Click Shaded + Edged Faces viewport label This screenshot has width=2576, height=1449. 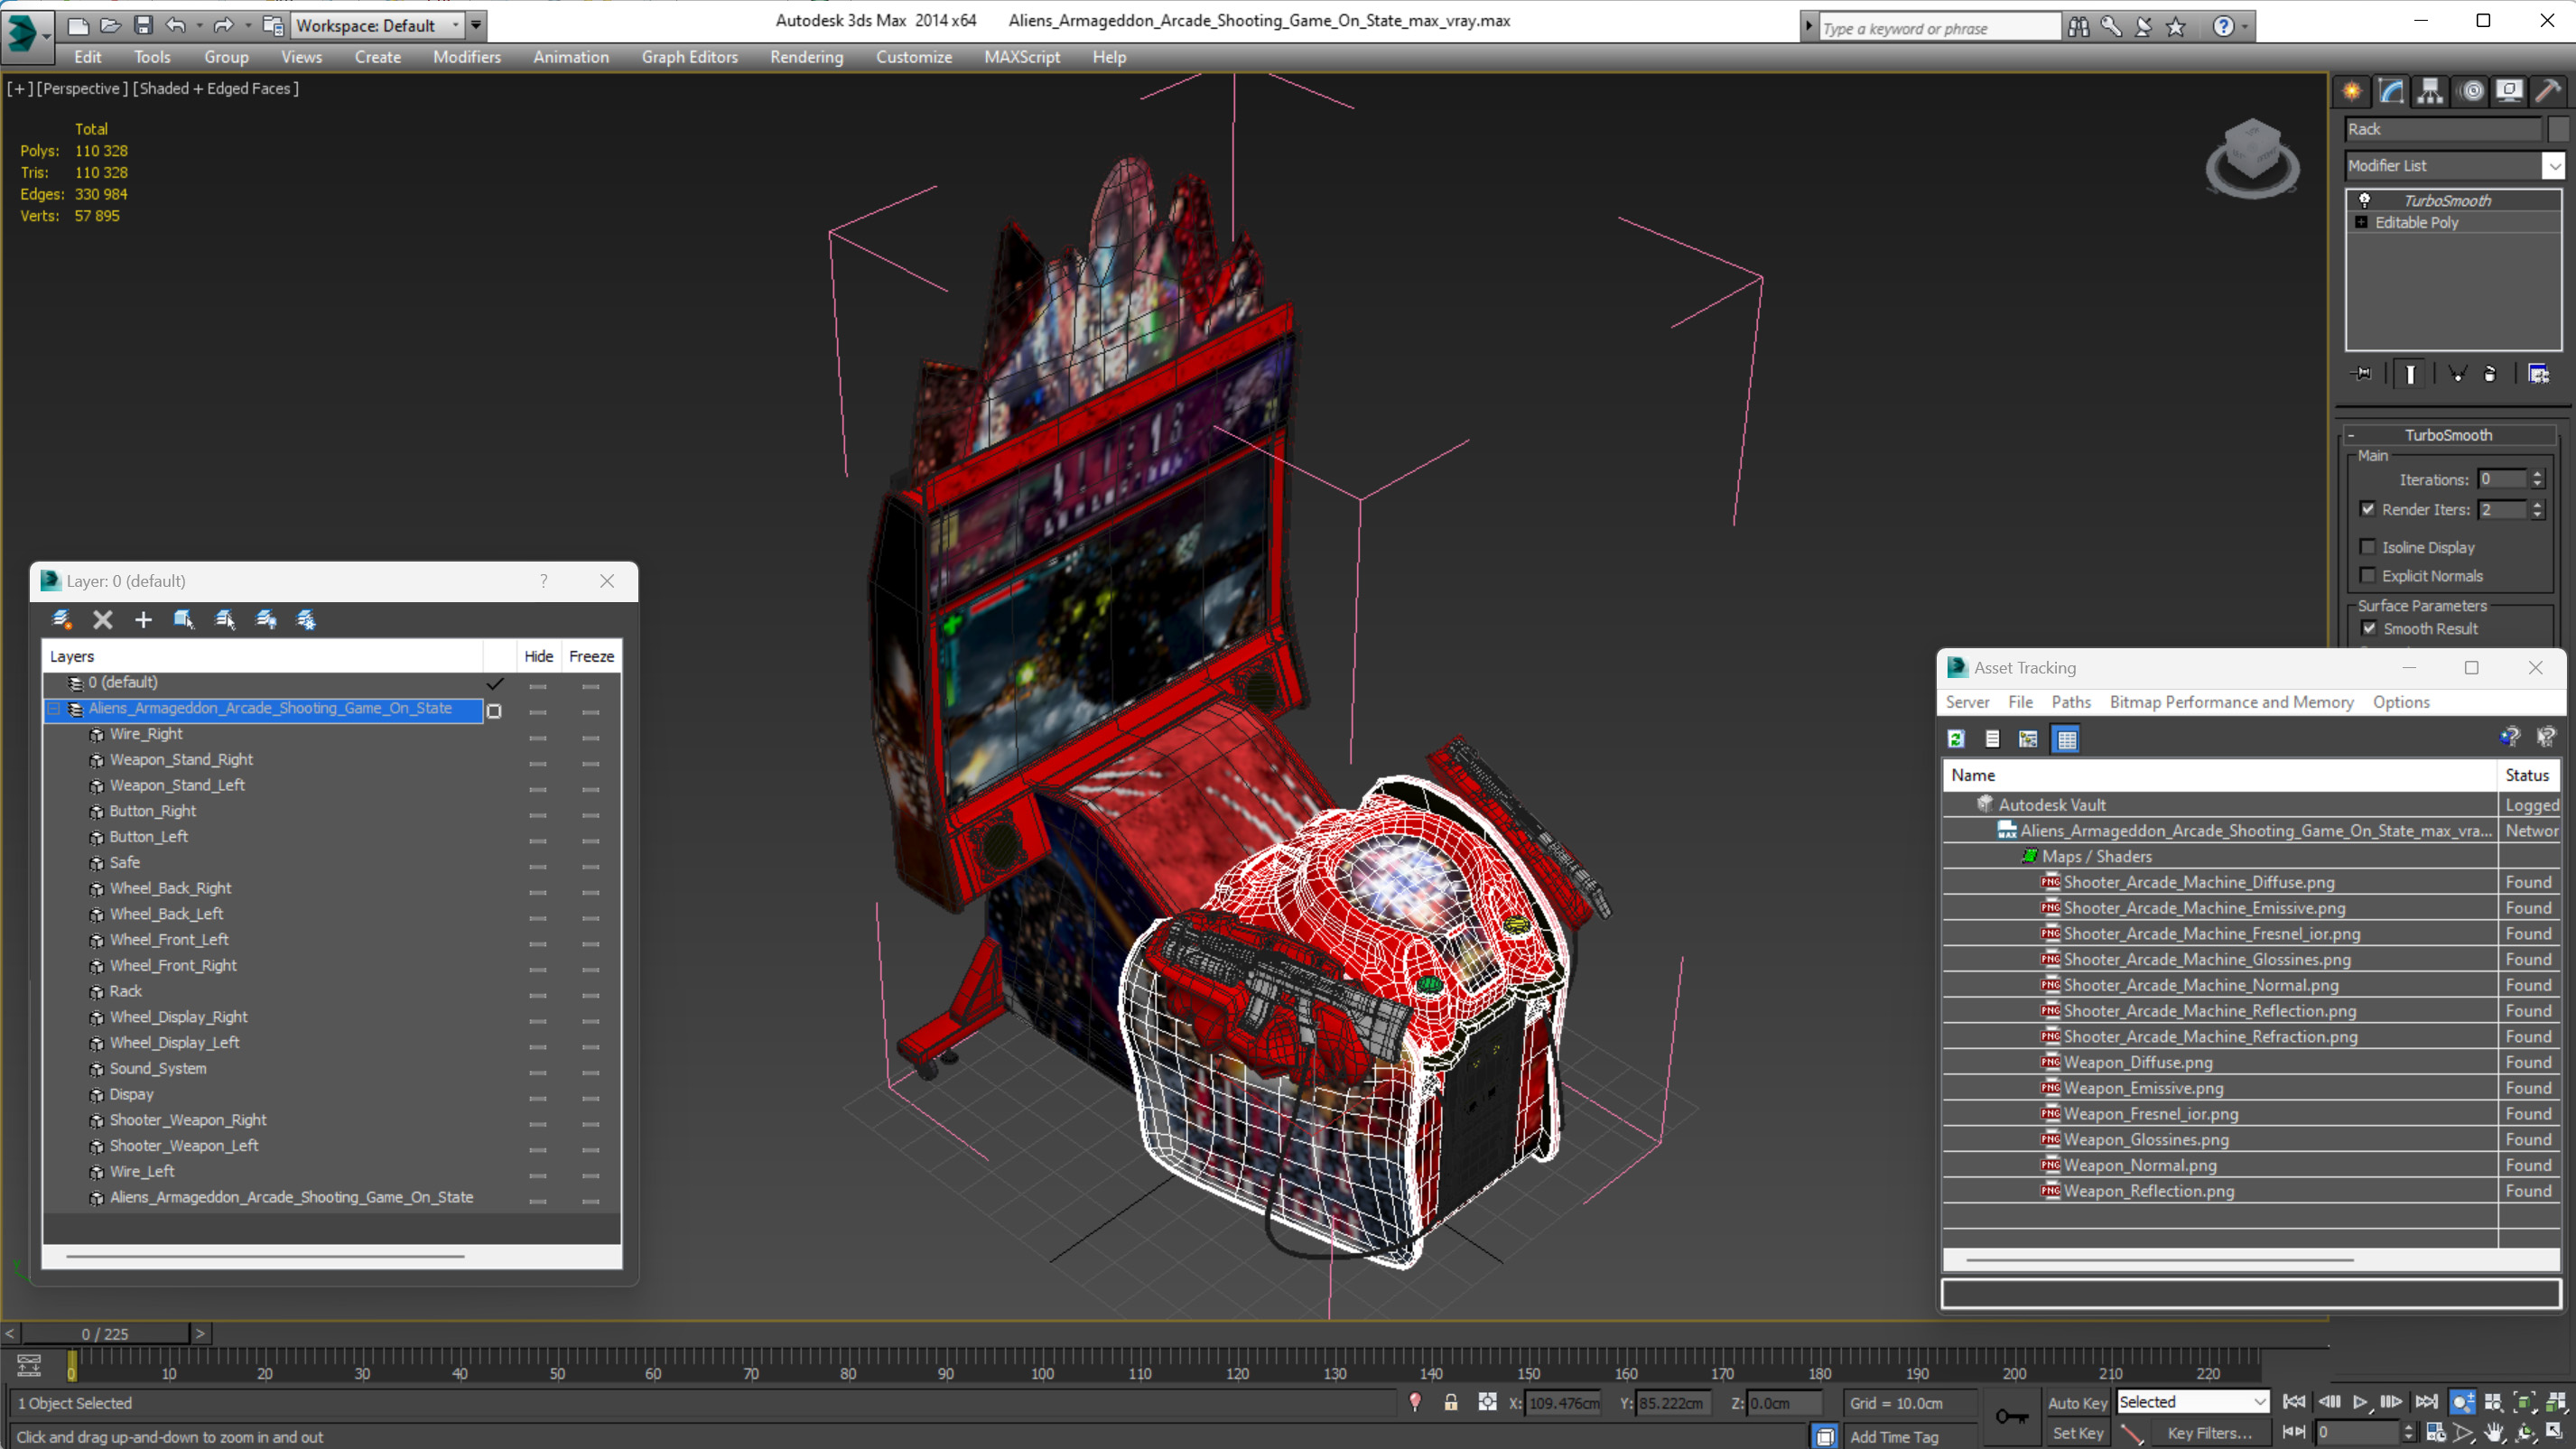point(215,88)
